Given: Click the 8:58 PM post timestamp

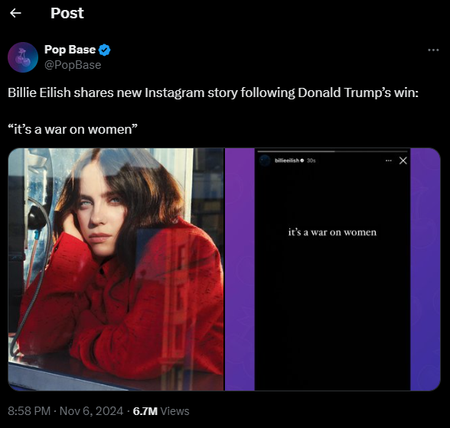Looking at the screenshot, I should point(29,411).
